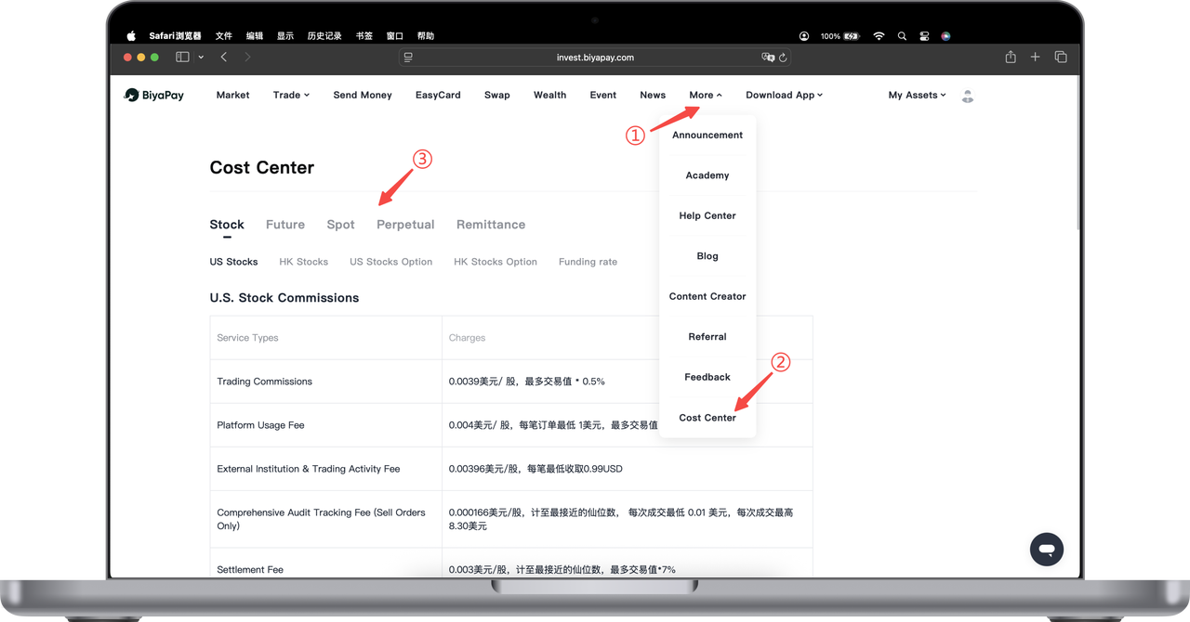Go to the Send Money page

363,95
